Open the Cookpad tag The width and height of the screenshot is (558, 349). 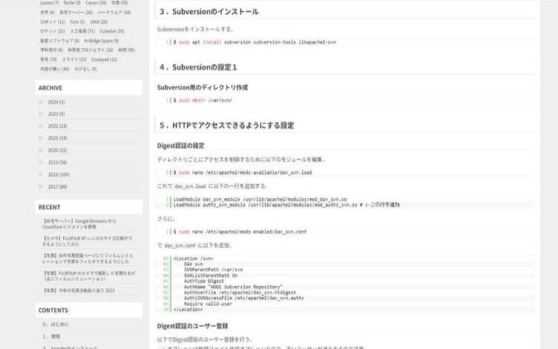click(x=104, y=59)
